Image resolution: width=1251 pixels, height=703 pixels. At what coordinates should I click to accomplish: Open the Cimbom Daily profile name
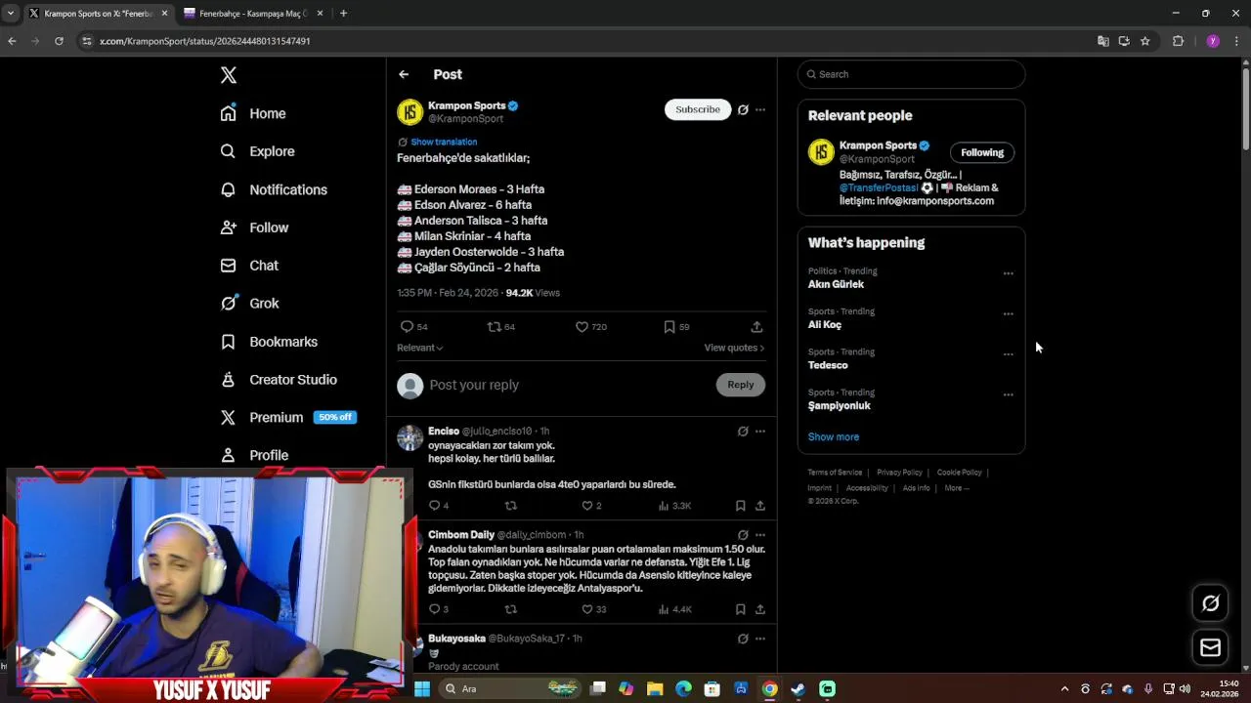[x=461, y=535]
